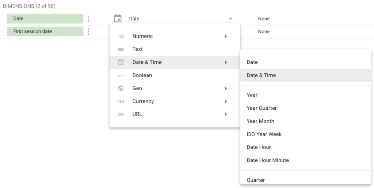Click the 123 icon next to Numeric
Image resolution: width=374 pixels, height=188 pixels.
[121, 36]
